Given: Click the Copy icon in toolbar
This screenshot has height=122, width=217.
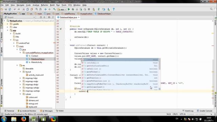Looking at the screenshot, I should click(28, 9).
